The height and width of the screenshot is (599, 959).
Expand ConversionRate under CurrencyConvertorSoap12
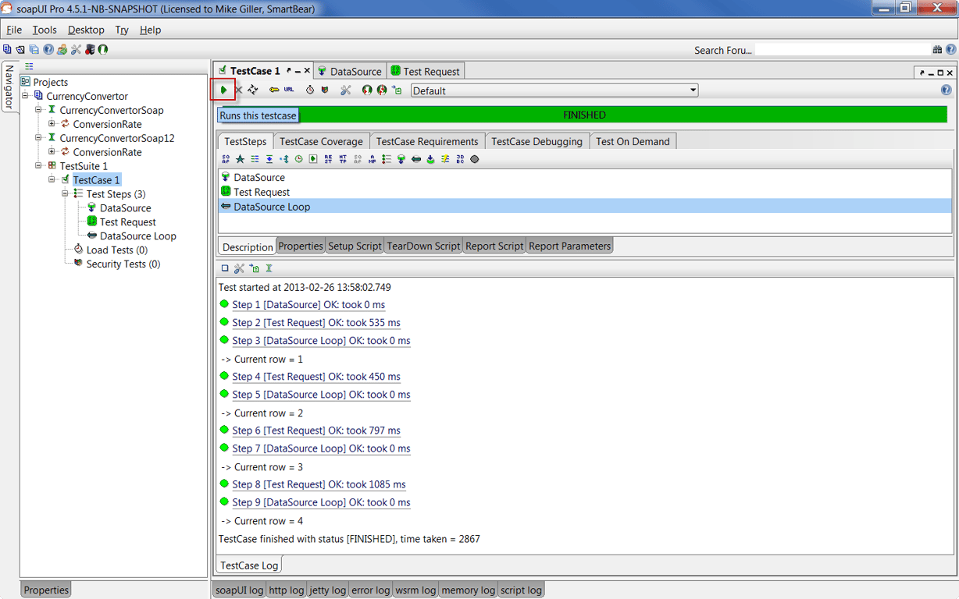pyautogui.click(x=52, y=152)
